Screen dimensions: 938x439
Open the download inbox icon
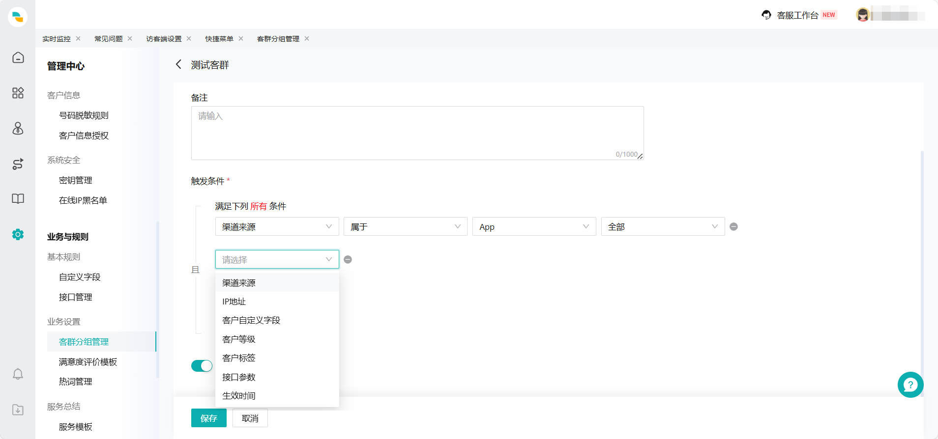(18, 410)
